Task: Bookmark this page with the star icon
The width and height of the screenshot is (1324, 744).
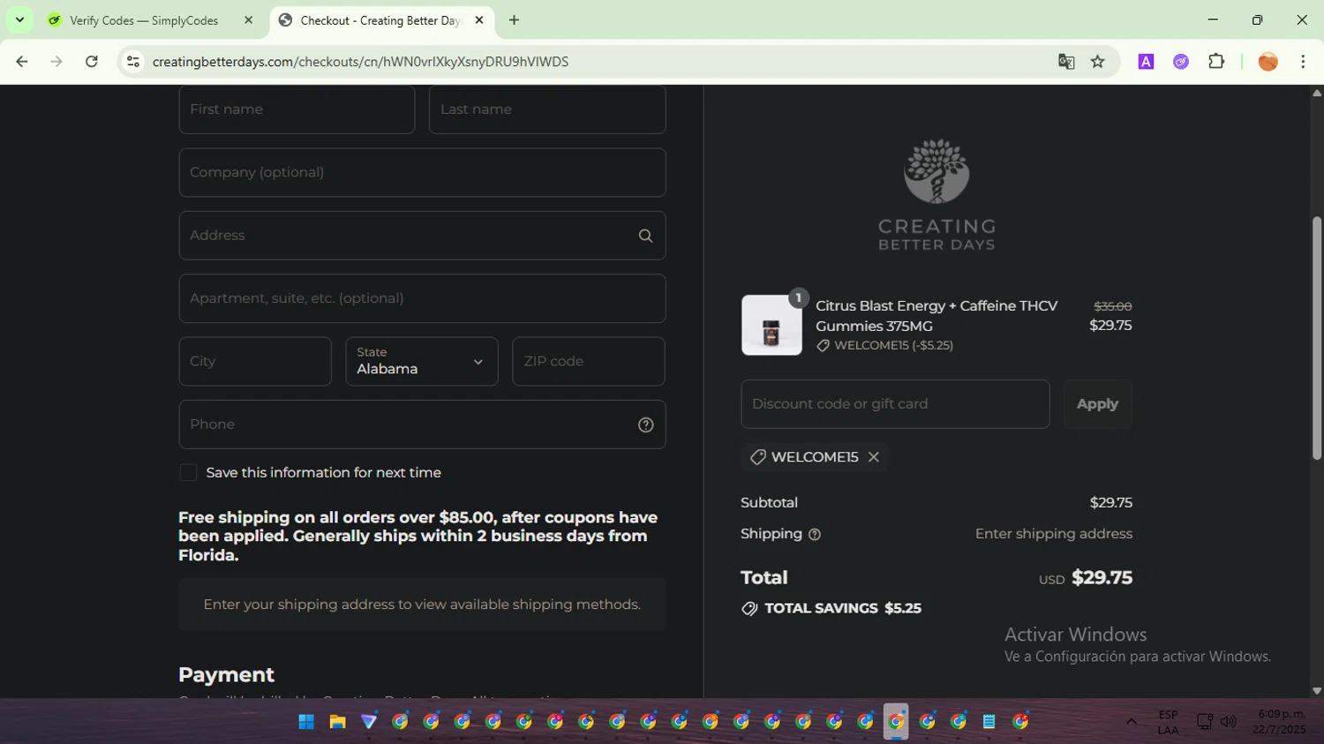Action: pos(1097,61)
